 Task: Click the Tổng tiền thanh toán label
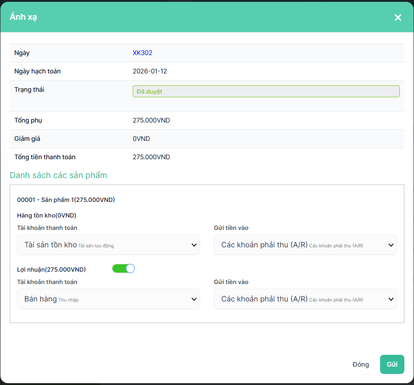[45, 157]
